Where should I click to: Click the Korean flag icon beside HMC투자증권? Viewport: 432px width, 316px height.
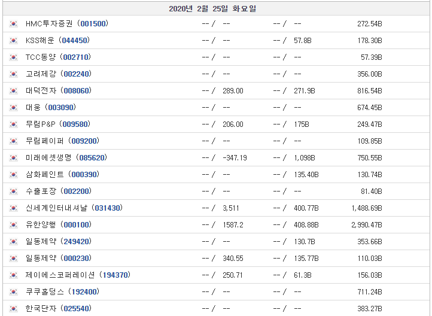(x=13, y=24)
